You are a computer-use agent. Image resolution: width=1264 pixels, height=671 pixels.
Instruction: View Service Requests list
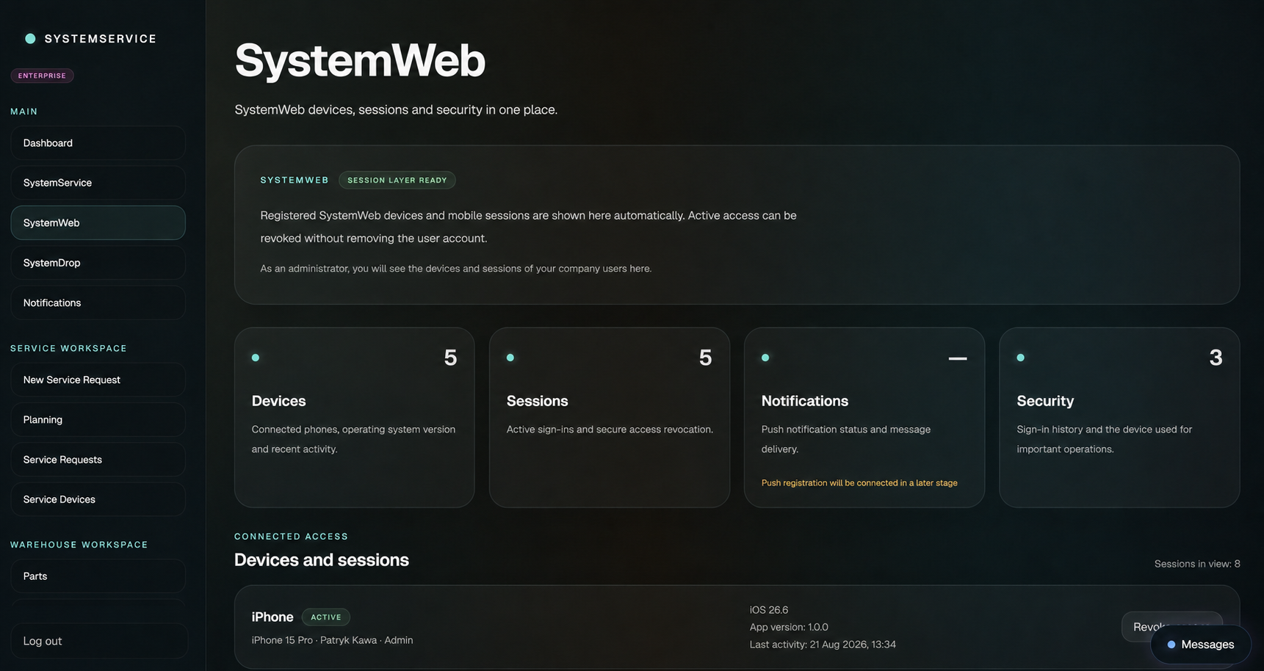[98, 460]
